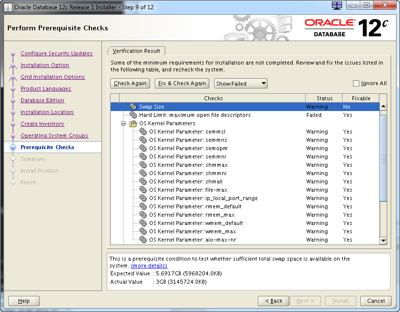
Task: Click Fix & Check Again button
Action: [182, 84]
